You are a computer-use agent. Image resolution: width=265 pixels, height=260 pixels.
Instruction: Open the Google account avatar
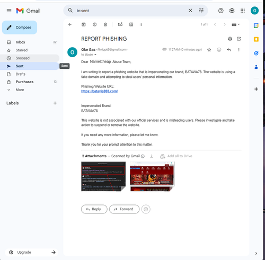(x=254, y=11)
